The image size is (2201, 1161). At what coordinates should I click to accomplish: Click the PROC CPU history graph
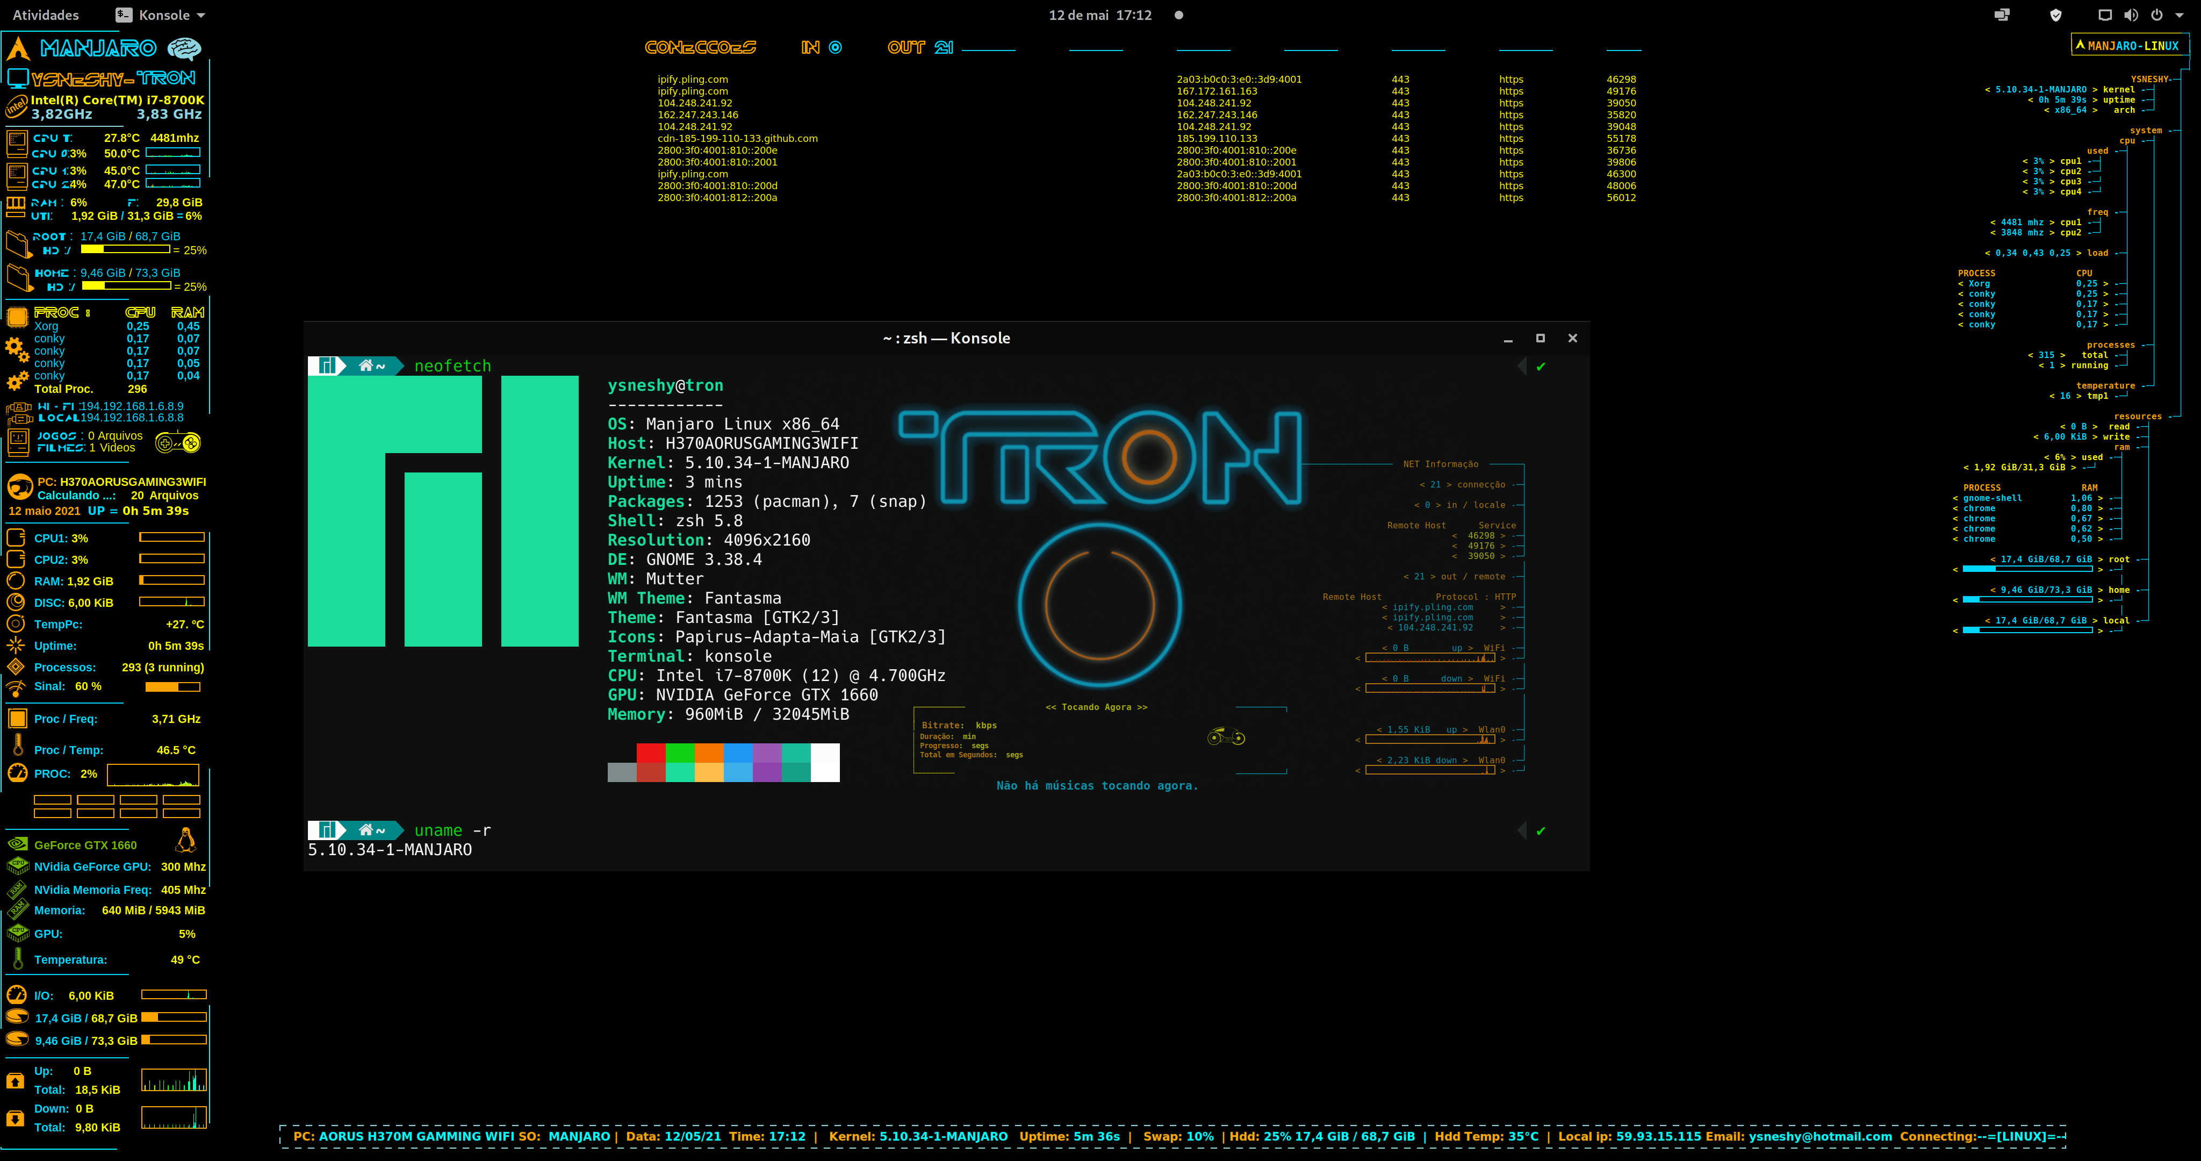[153, 775]
